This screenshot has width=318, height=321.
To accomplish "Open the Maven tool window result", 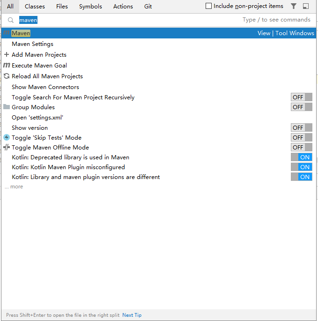I will (x=159, y=33).
